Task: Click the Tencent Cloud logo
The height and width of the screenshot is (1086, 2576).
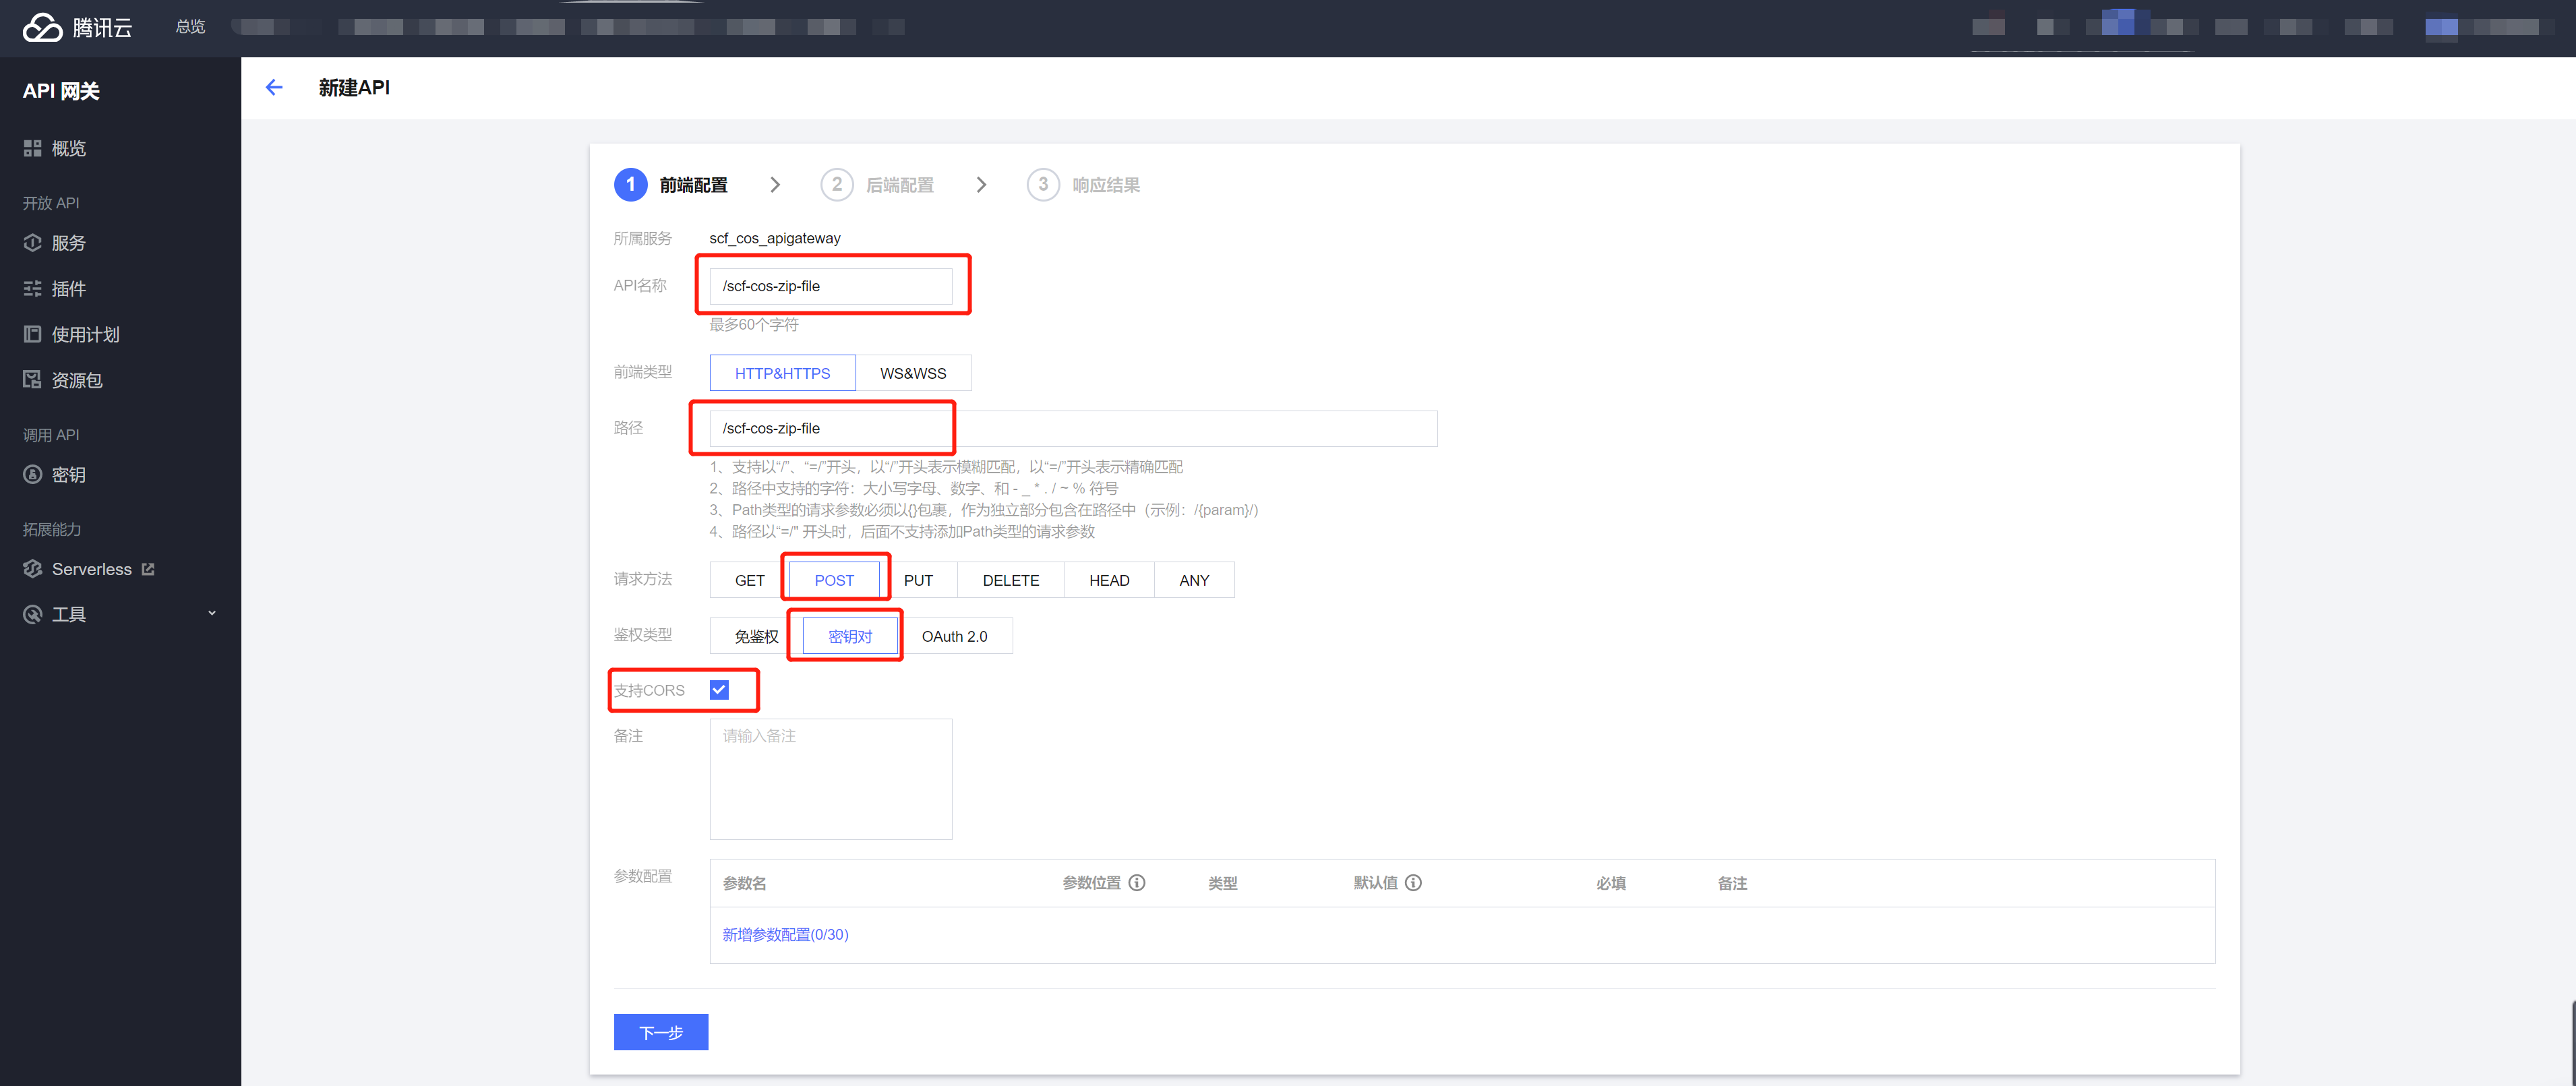Action: click(77, 27)
